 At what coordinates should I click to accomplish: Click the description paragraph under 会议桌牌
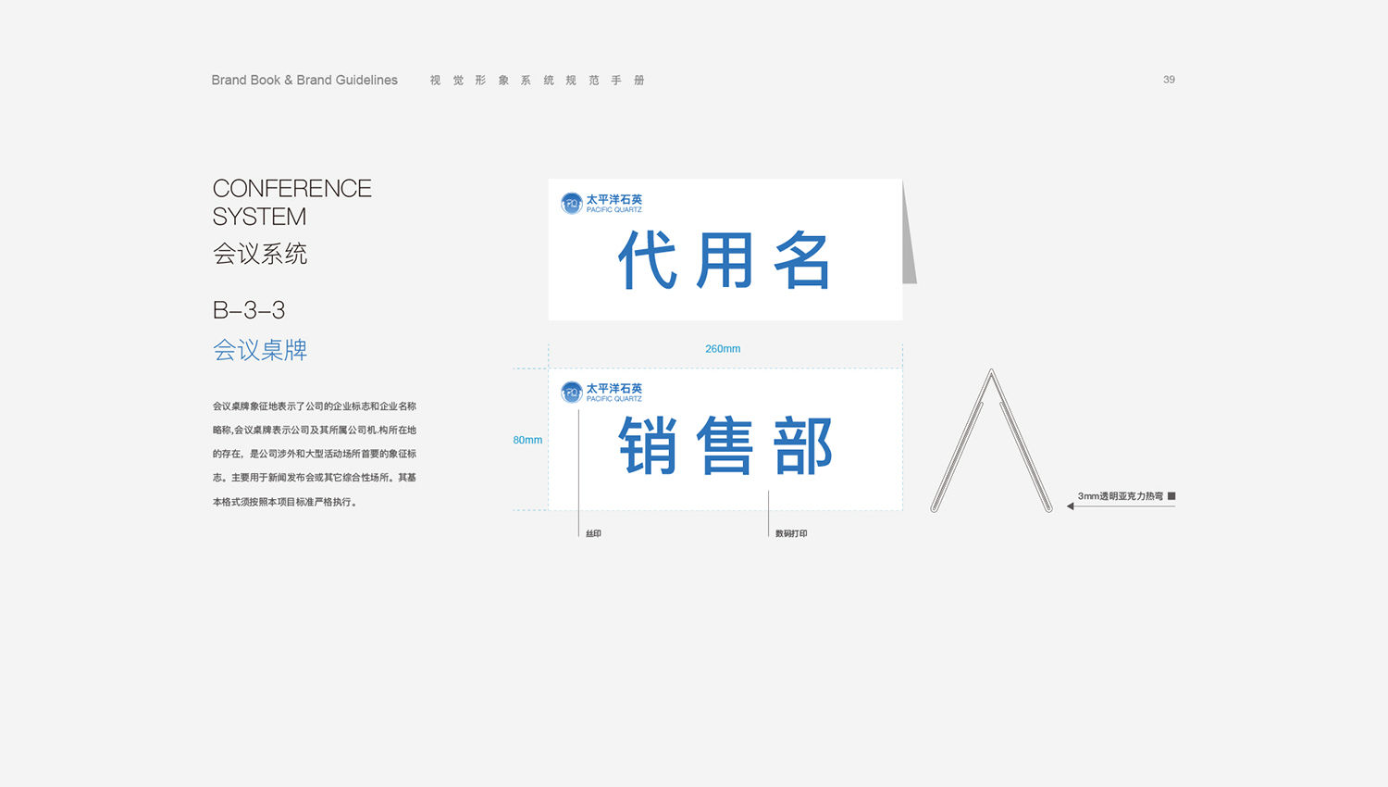[315, 454]
